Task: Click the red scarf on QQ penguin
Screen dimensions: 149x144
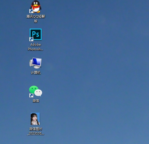Action: (x=35, y=7)
